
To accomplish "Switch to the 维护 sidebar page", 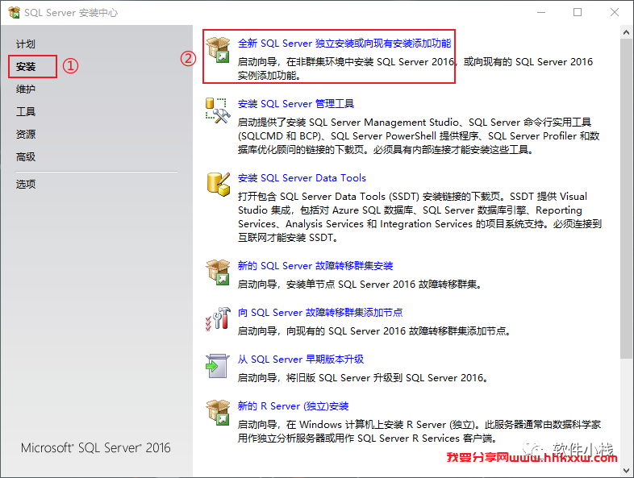I will coord(26,89).
